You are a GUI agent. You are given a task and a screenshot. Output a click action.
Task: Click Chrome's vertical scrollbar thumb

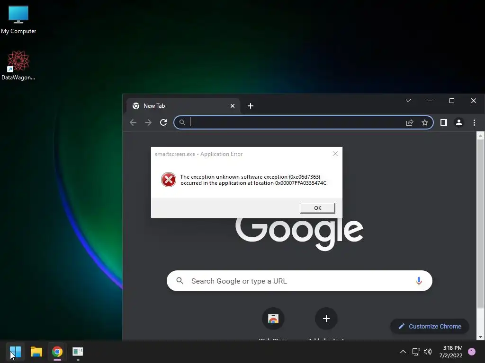click(480, 224)
